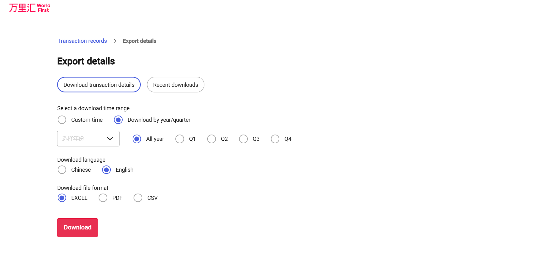Viewport: 533px width, 271px height.
Task: Choose the Q2 quarter option
Action: tap(212, 139)
